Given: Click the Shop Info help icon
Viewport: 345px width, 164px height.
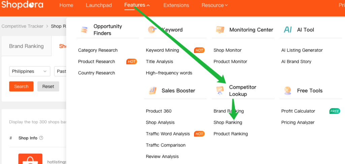Looking at the screenshot, I should (41, 138).
